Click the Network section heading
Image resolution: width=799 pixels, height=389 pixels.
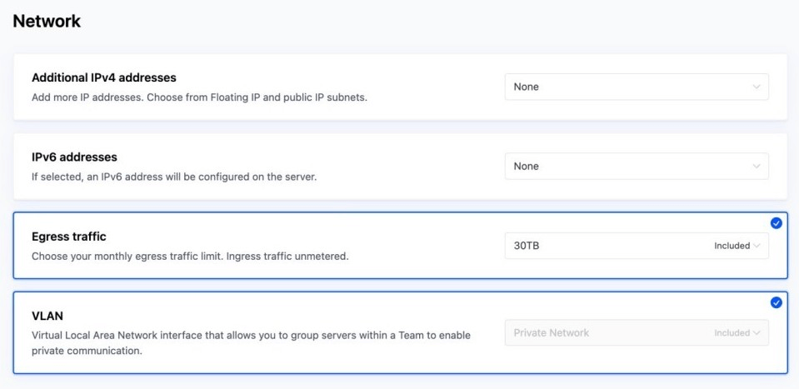pyautogui.click(x=47, y=22)
